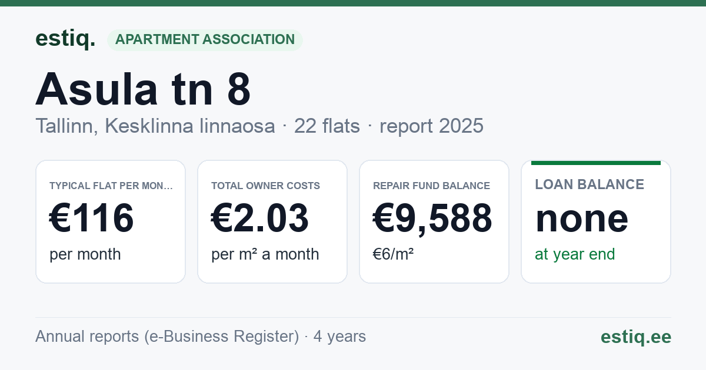Screen dimensions: 706x370
Task: Open the Typical flat per month card
Action: [x=111, y=221]
